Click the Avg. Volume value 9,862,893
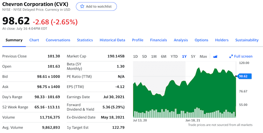 tap(51, 127)
